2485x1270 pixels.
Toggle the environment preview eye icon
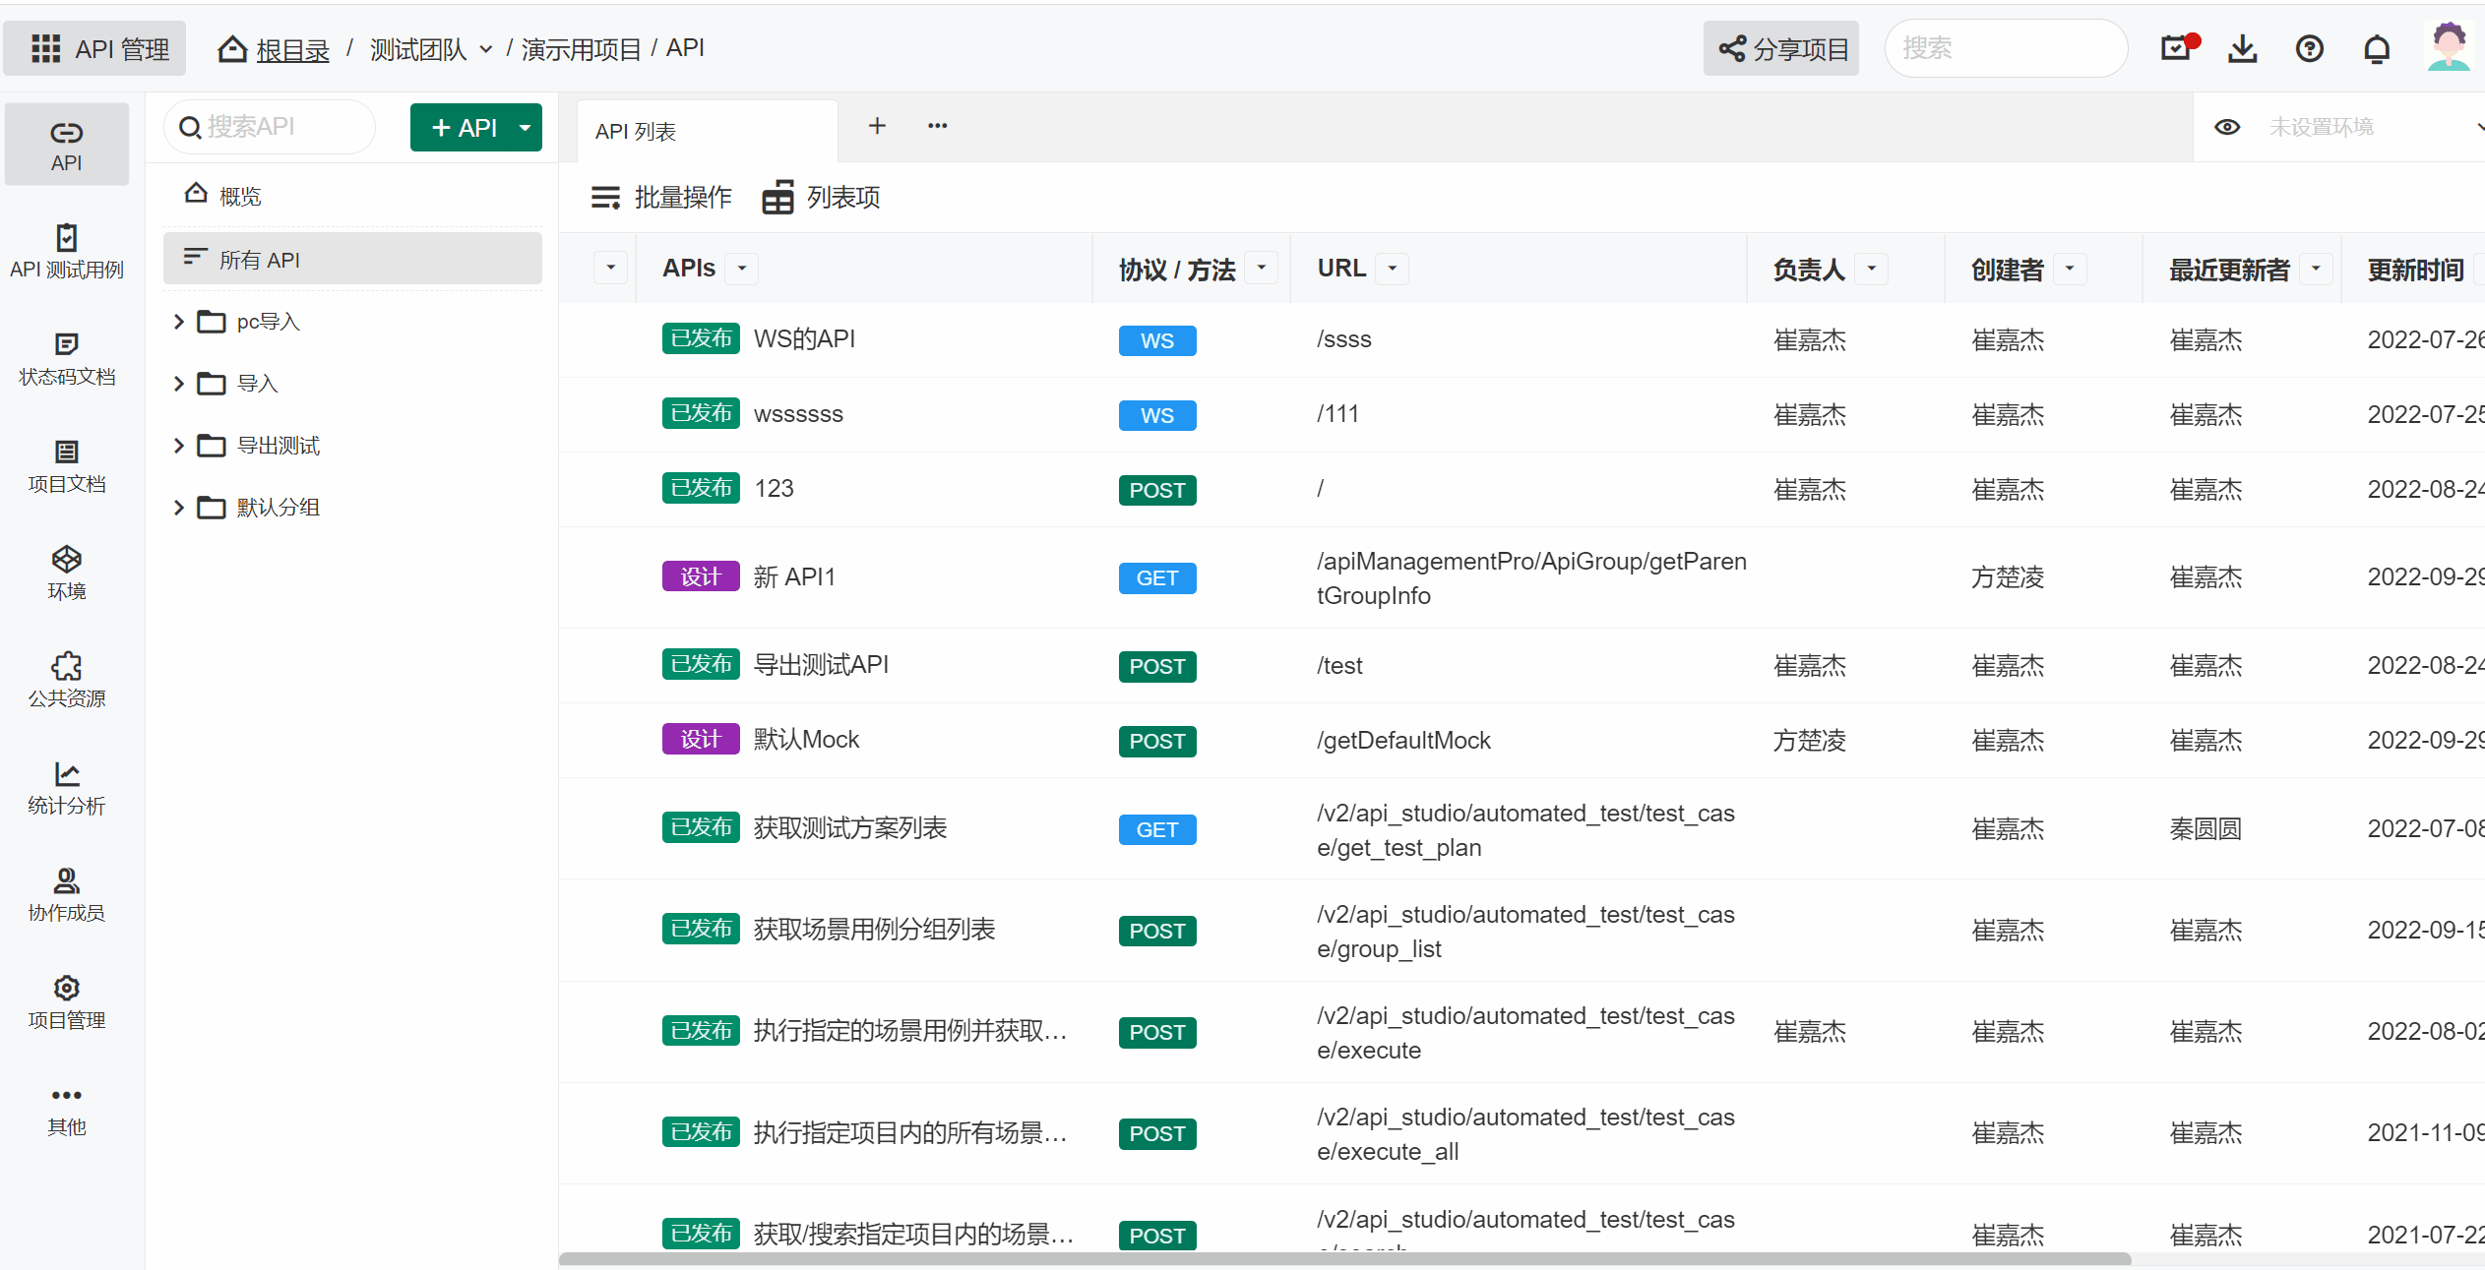click(x=2228, y=126)
